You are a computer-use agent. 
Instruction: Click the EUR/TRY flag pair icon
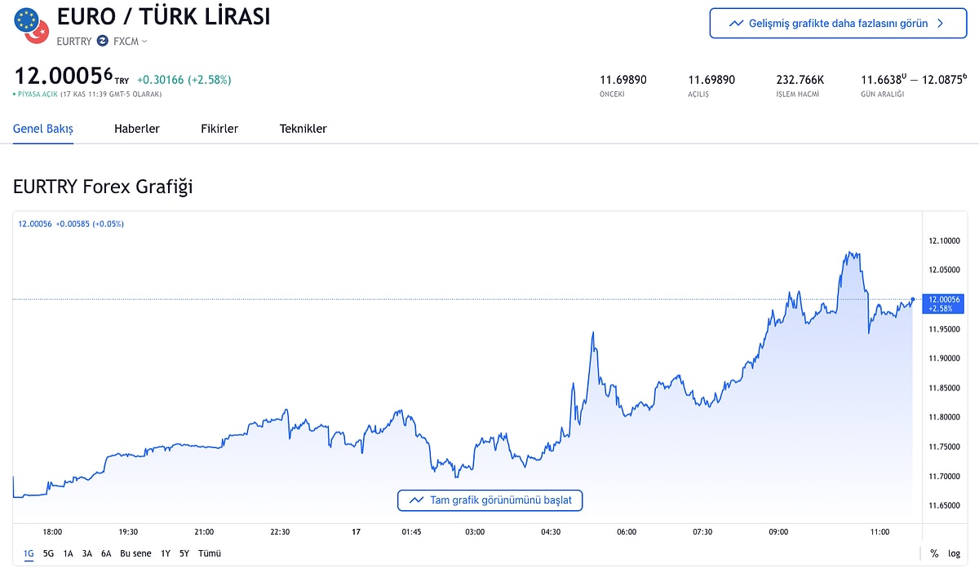[x=33, y=25]
